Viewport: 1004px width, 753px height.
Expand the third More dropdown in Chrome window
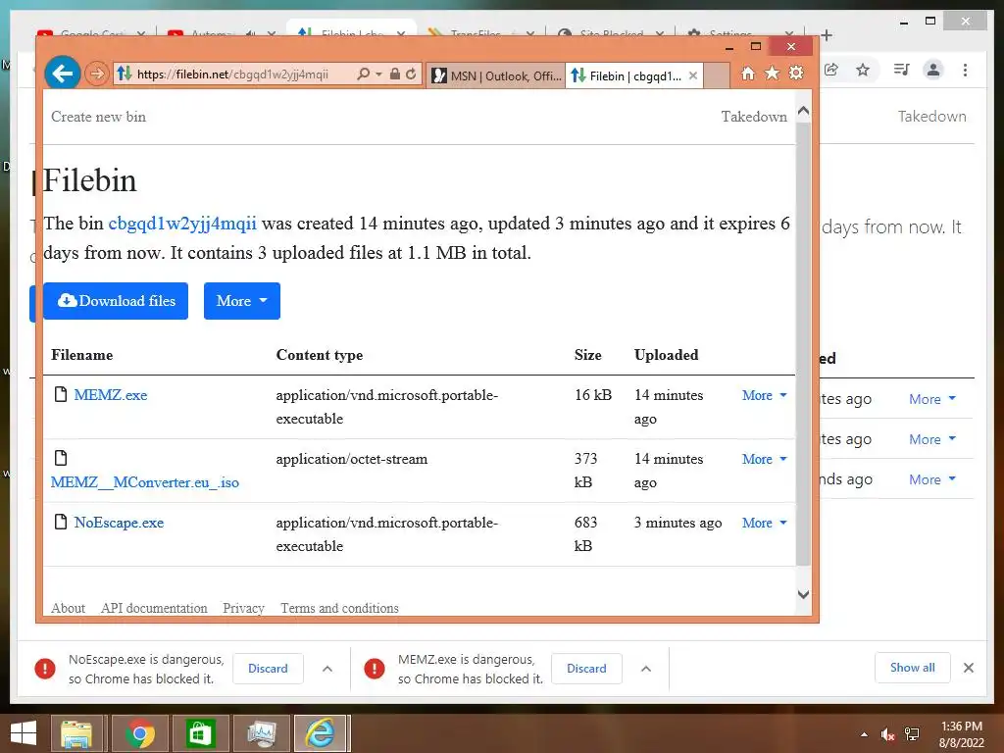[932, 480]
